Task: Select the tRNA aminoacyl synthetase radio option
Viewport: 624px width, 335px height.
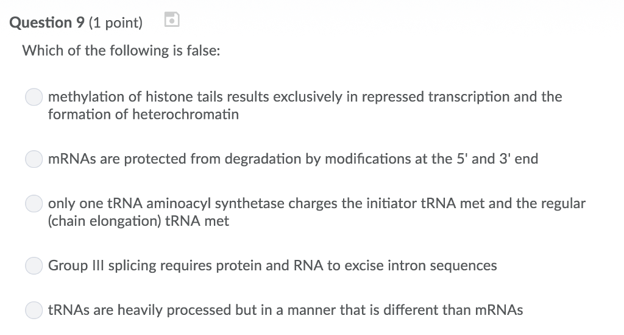Action: pos(34,204)
